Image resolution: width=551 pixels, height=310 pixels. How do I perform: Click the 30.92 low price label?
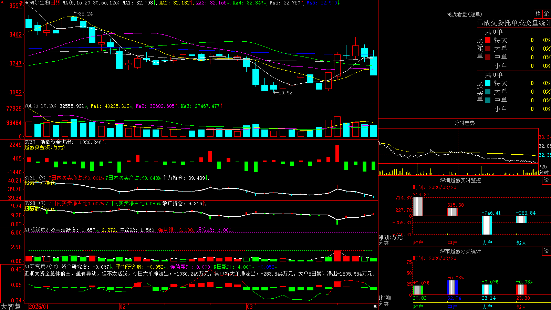tap(285, 93)
